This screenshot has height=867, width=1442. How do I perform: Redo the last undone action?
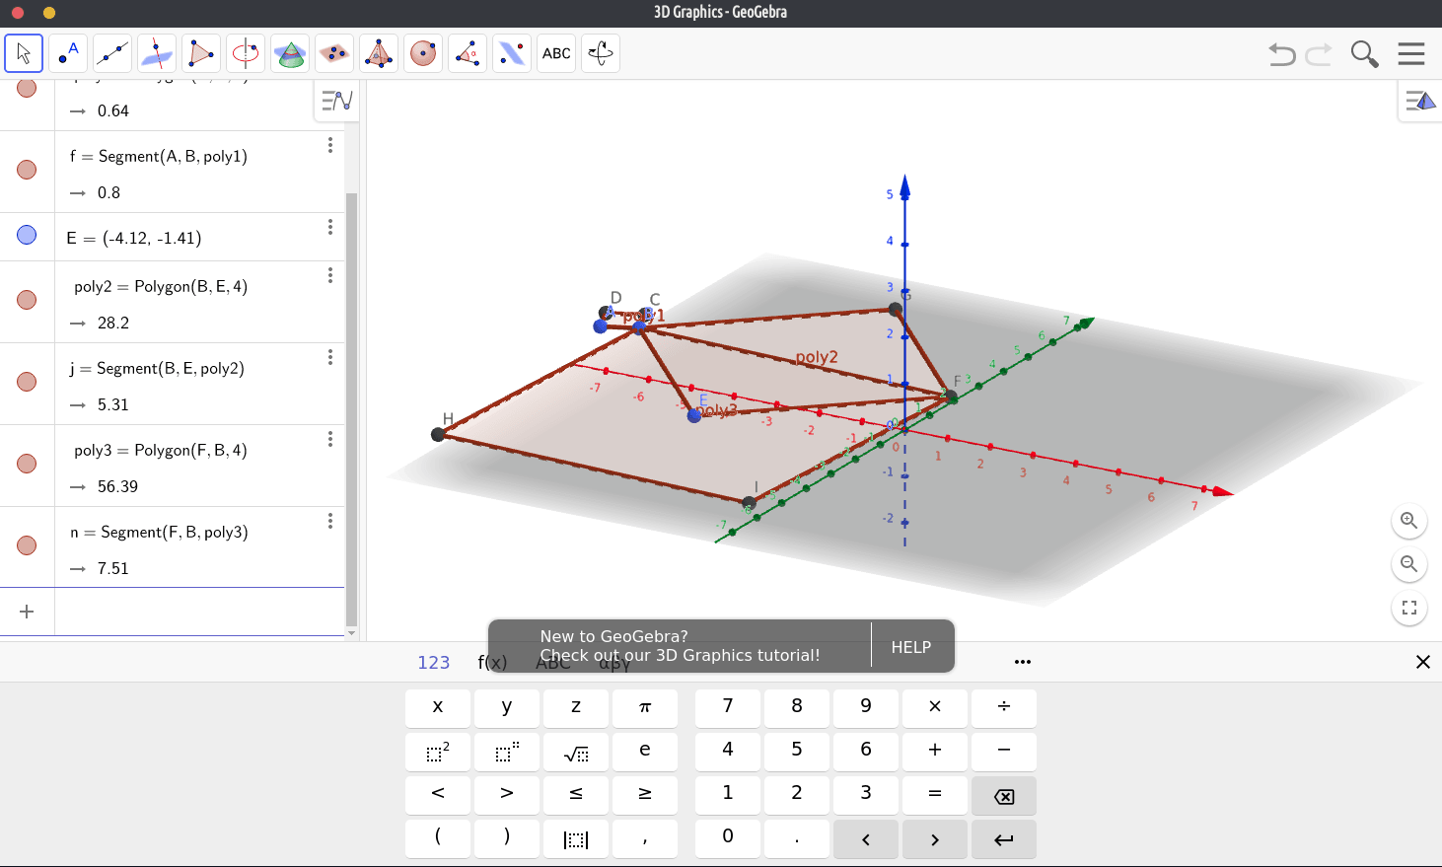(x=1319, y=54)
